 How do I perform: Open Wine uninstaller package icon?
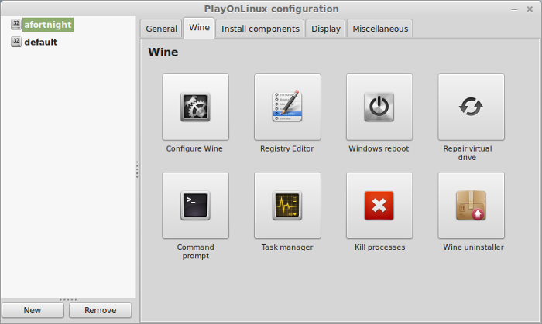click(x=471, y=206)
